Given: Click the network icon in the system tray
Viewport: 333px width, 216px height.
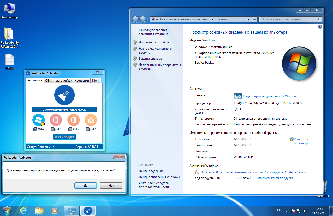Looking at the screenshot, I should pyautogui.click(x=299, y=211).
